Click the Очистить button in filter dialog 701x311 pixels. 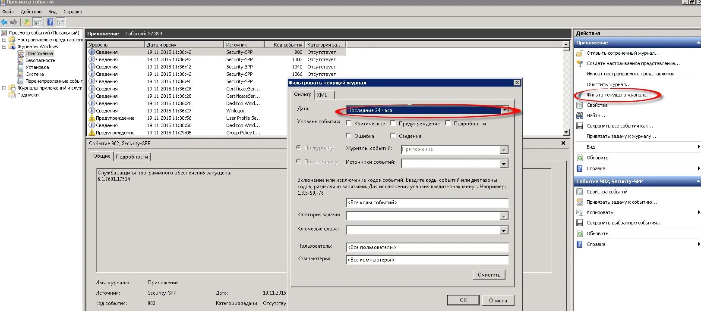pos(489,274)
